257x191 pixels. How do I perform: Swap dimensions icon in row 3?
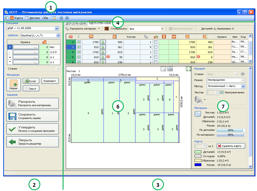tap(103, 47)
